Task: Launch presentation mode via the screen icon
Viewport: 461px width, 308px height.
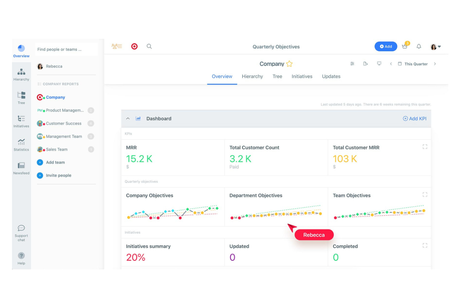Action: [x=379, y=64]
